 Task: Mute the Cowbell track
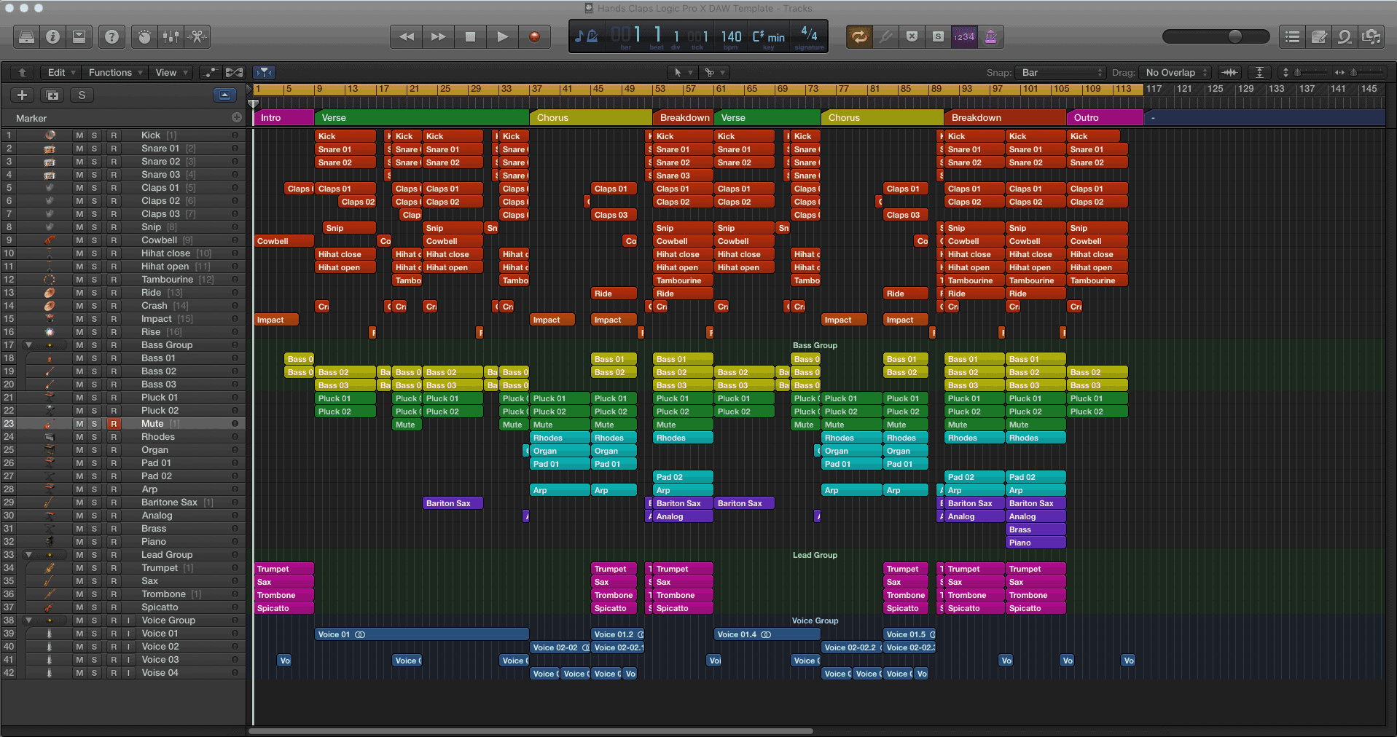click(x=79, y=240)
